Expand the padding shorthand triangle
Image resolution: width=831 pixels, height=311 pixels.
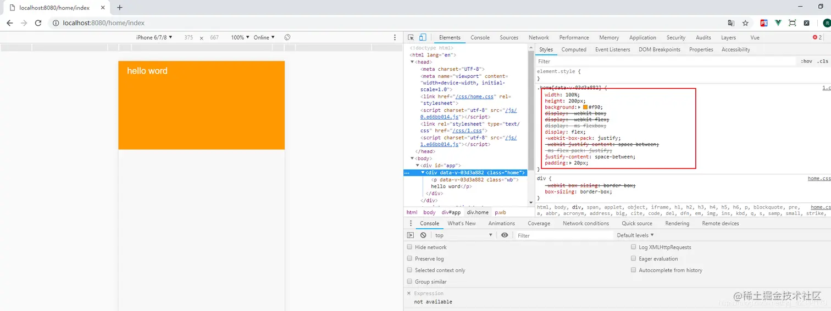click(x=570, y=163)
